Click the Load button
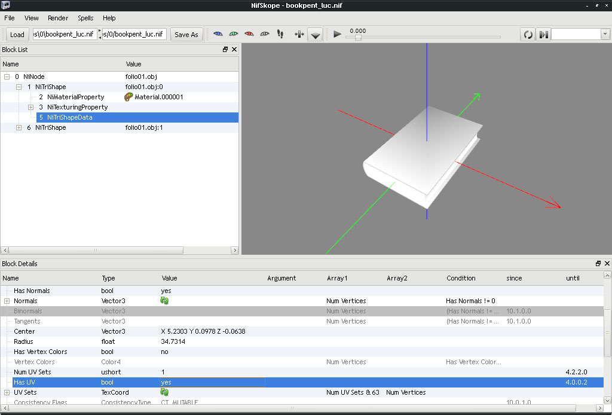This screenshot has height=415, width=612. click(17, 35)
